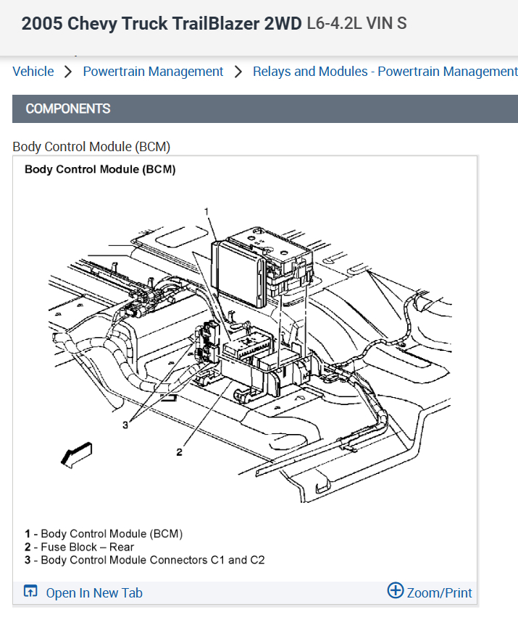This screenshot has height=625, width=518.
Task: Click legend entry 3 - BCM Connectors C1 and C2
Action: pos(144,560)
